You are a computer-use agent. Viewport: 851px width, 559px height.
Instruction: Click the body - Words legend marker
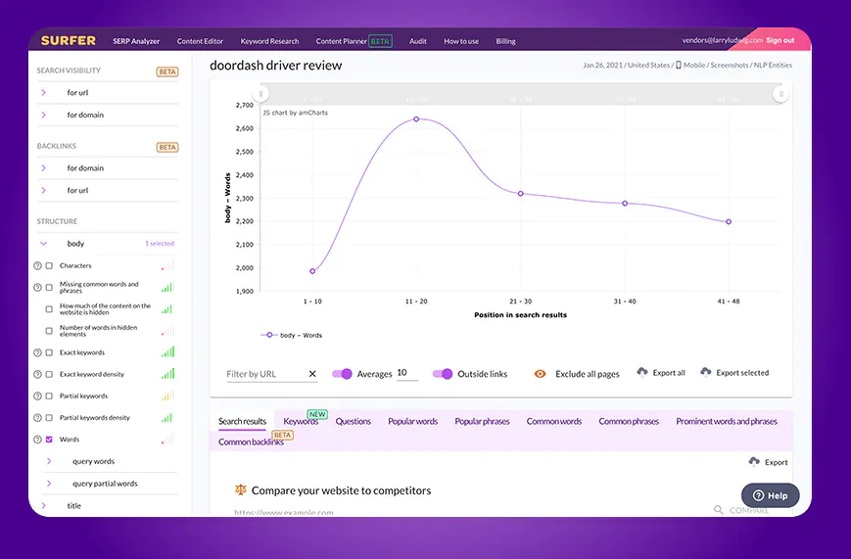[x=269, y=335]
